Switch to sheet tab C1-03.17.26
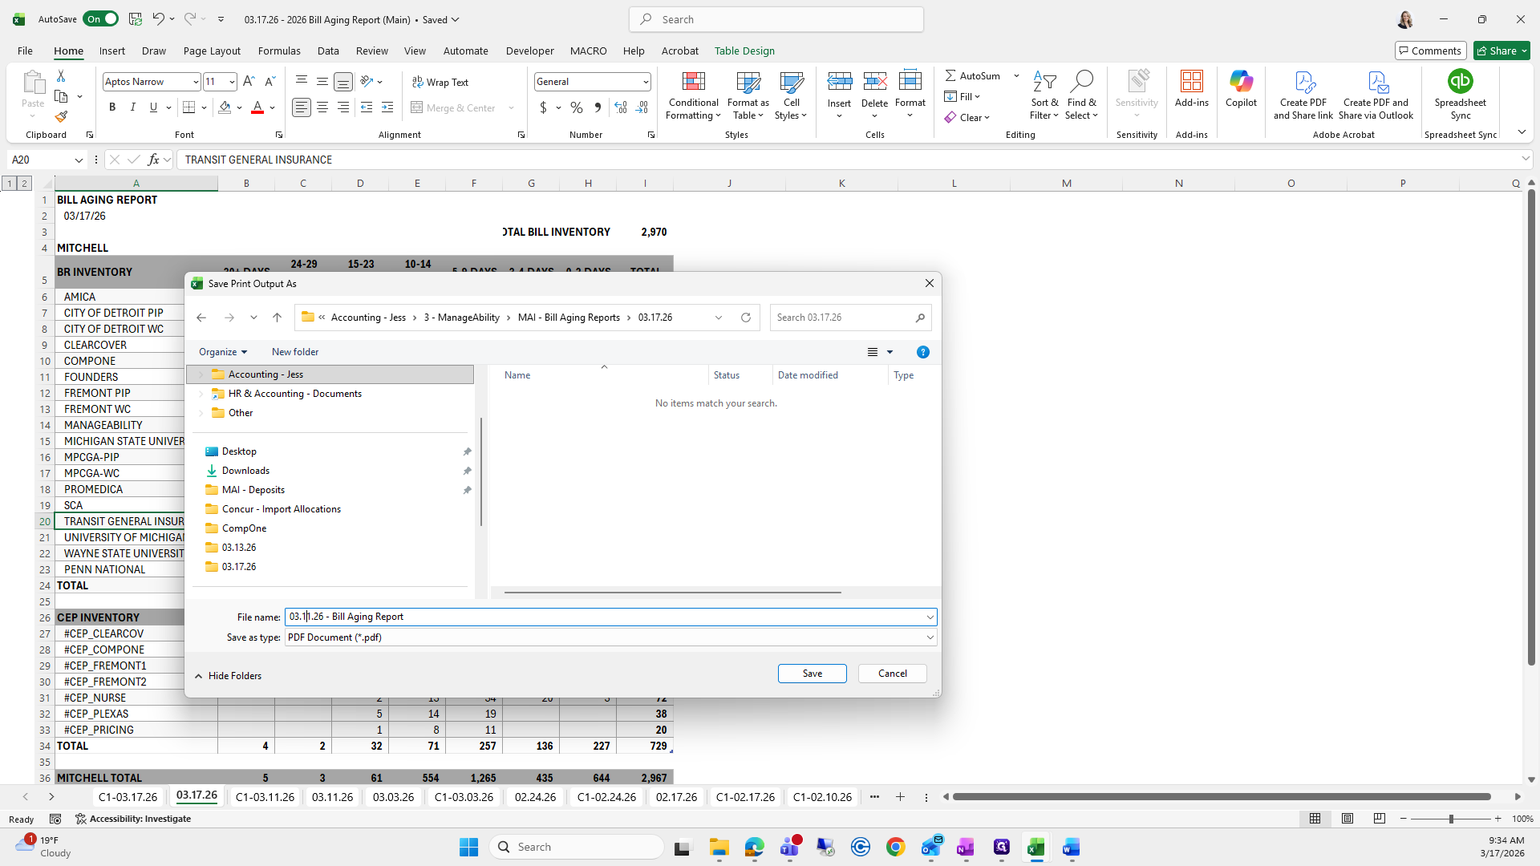The image size is (1540, 866). [x=128, y=797]
